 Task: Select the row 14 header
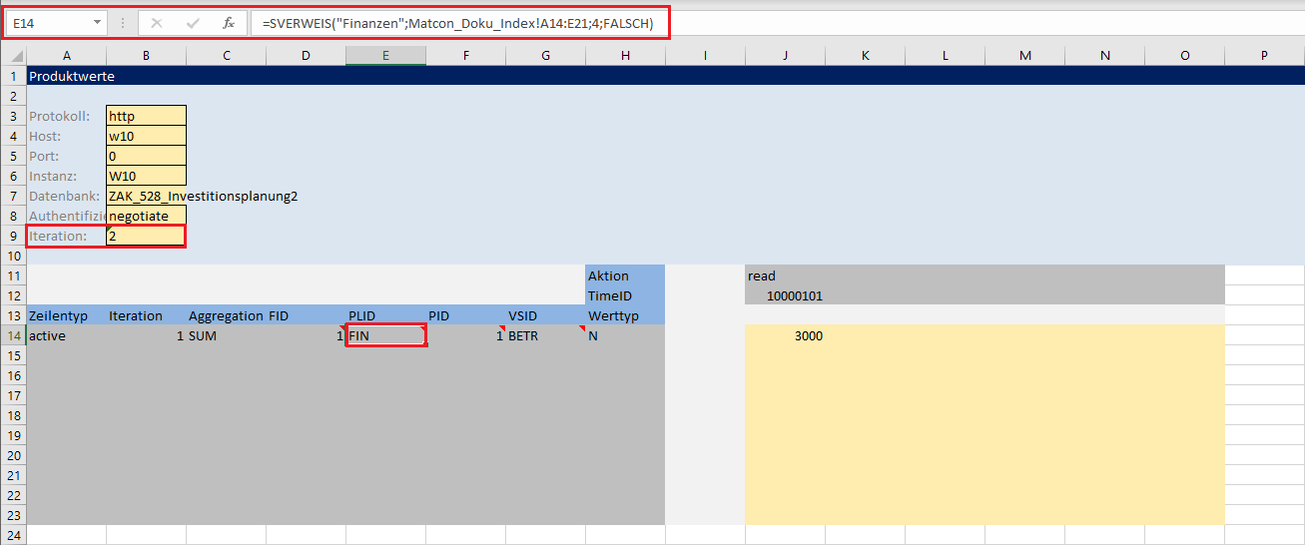pos(13,336)
